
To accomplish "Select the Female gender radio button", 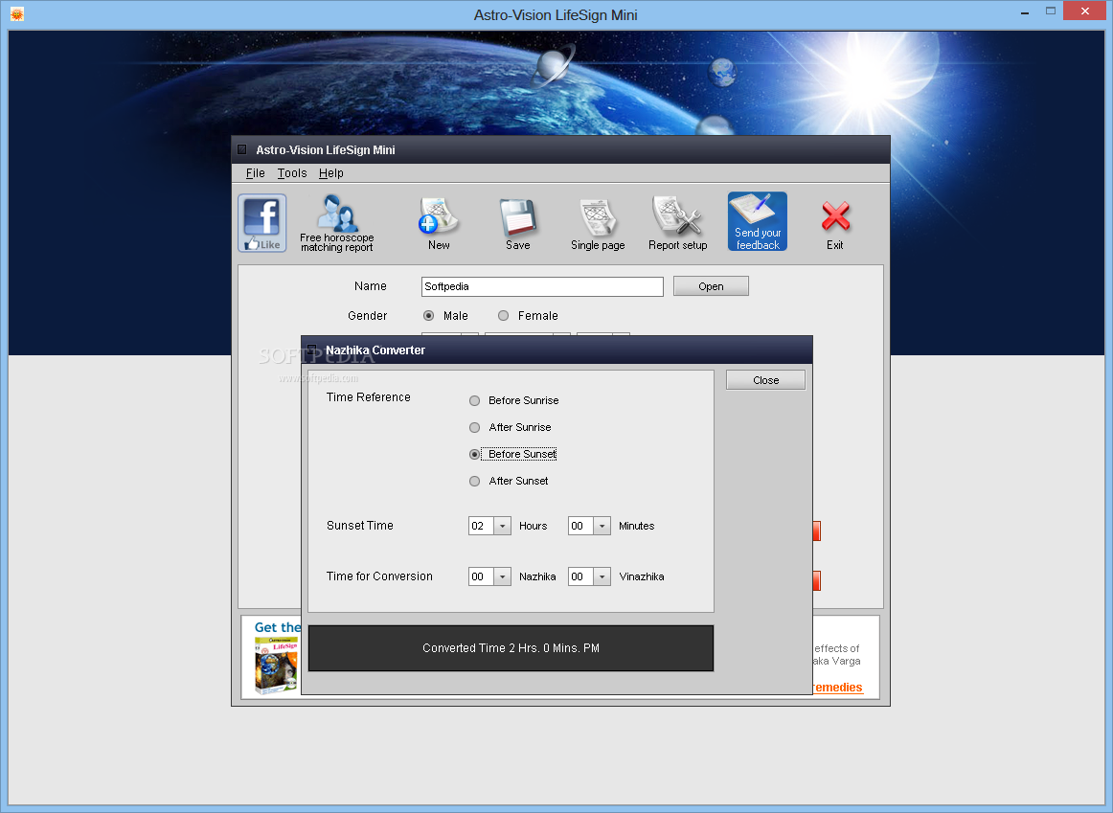I will [503, 316].
